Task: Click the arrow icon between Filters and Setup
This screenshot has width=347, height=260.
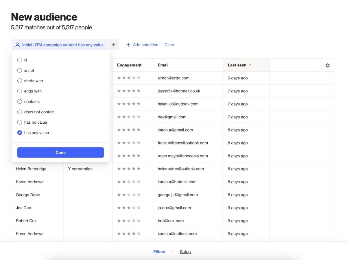Action: (x=172, y=252)
